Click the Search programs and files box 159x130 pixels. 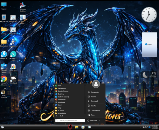[x=70, y=120]
